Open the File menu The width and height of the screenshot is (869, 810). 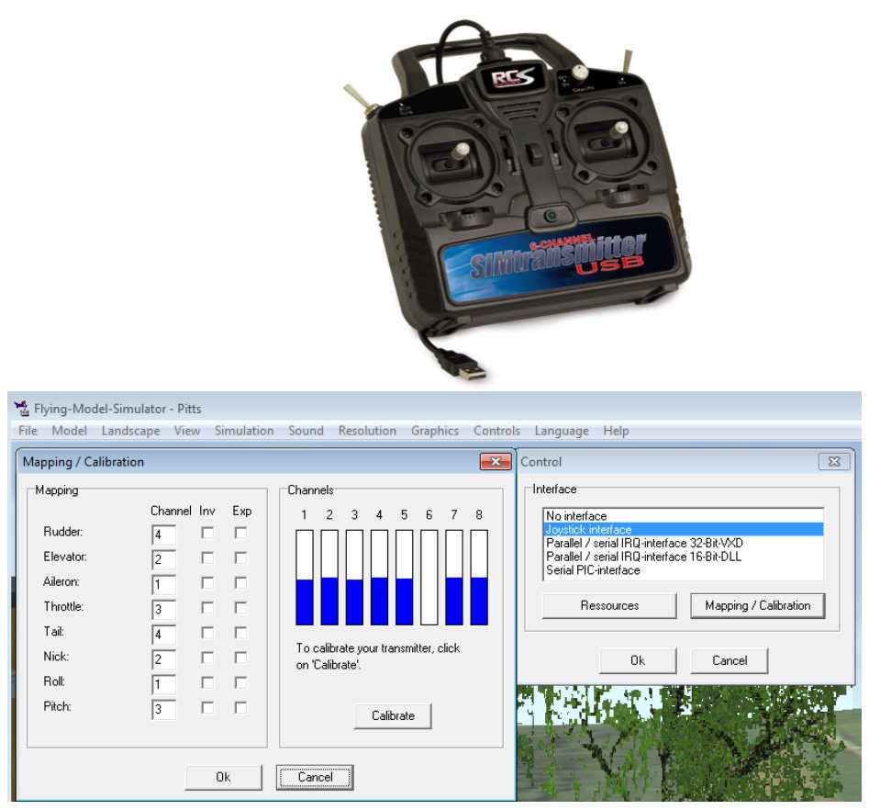[x=28, y=431]
